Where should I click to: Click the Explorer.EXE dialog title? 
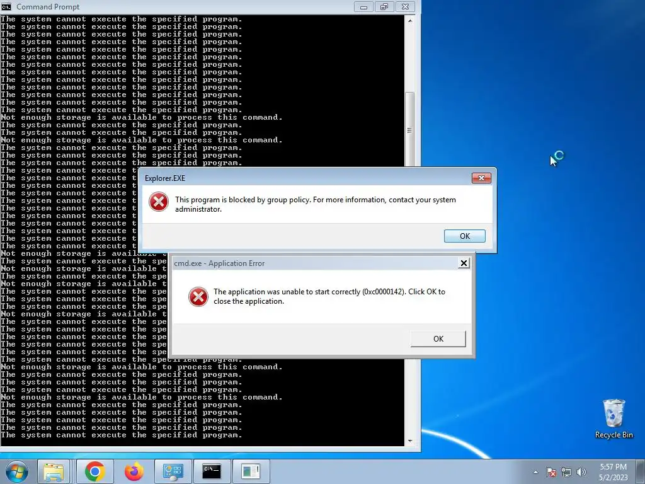[x=165, y=178]
